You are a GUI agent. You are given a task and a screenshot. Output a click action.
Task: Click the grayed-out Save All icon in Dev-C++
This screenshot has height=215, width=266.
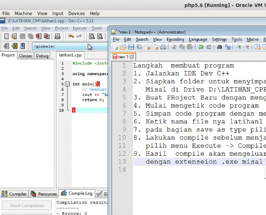[31, 36]
